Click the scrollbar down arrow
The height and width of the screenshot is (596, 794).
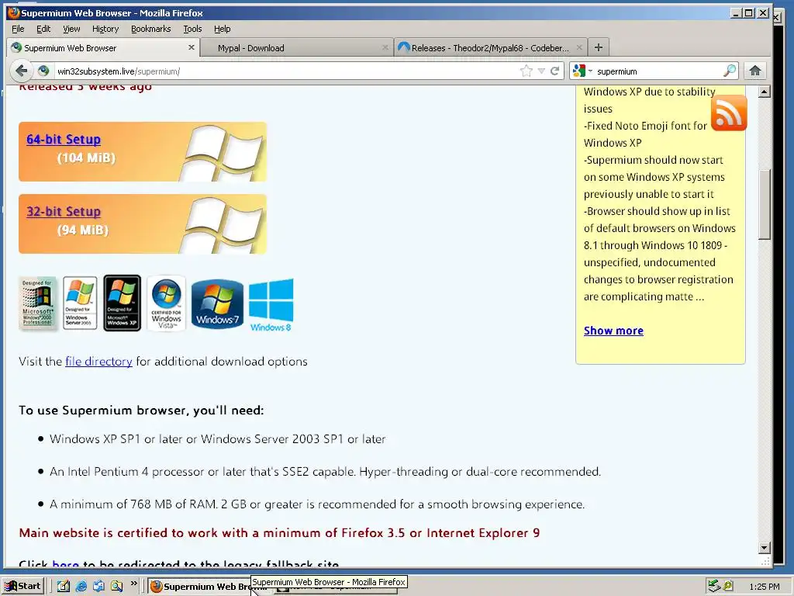click(765, 548)
